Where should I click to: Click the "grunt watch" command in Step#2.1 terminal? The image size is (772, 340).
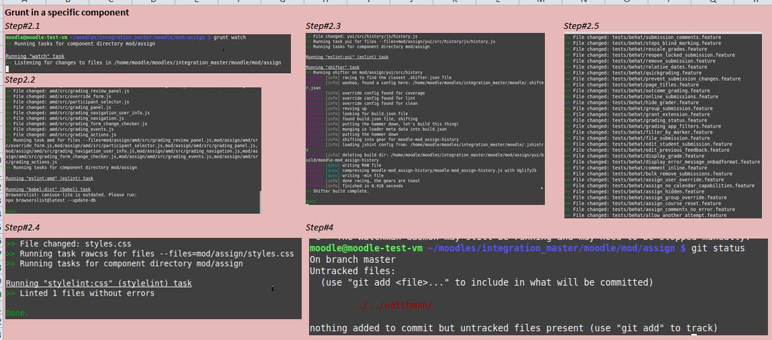(230, 38)
